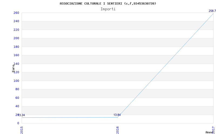This screenshot has width=216, height=135.
Task: Click the y-axis value 160
Action: pos(16,55)
